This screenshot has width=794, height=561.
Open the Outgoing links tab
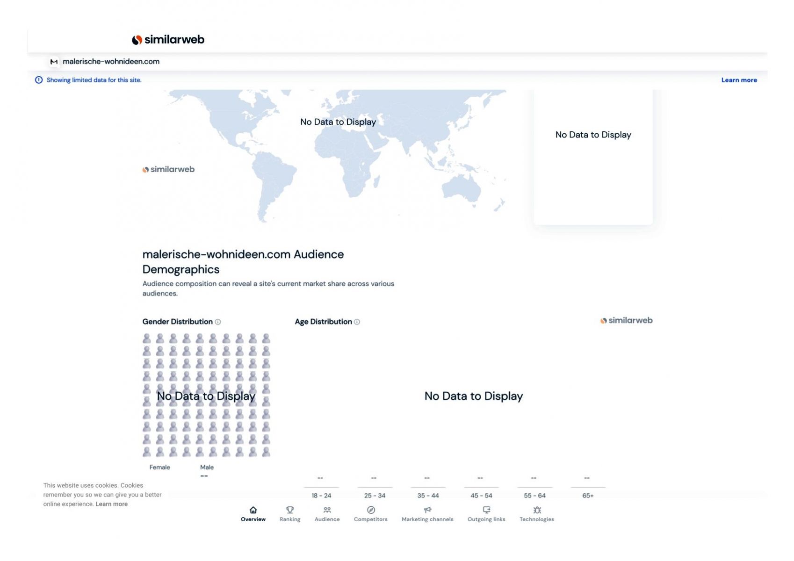(486, 514)
